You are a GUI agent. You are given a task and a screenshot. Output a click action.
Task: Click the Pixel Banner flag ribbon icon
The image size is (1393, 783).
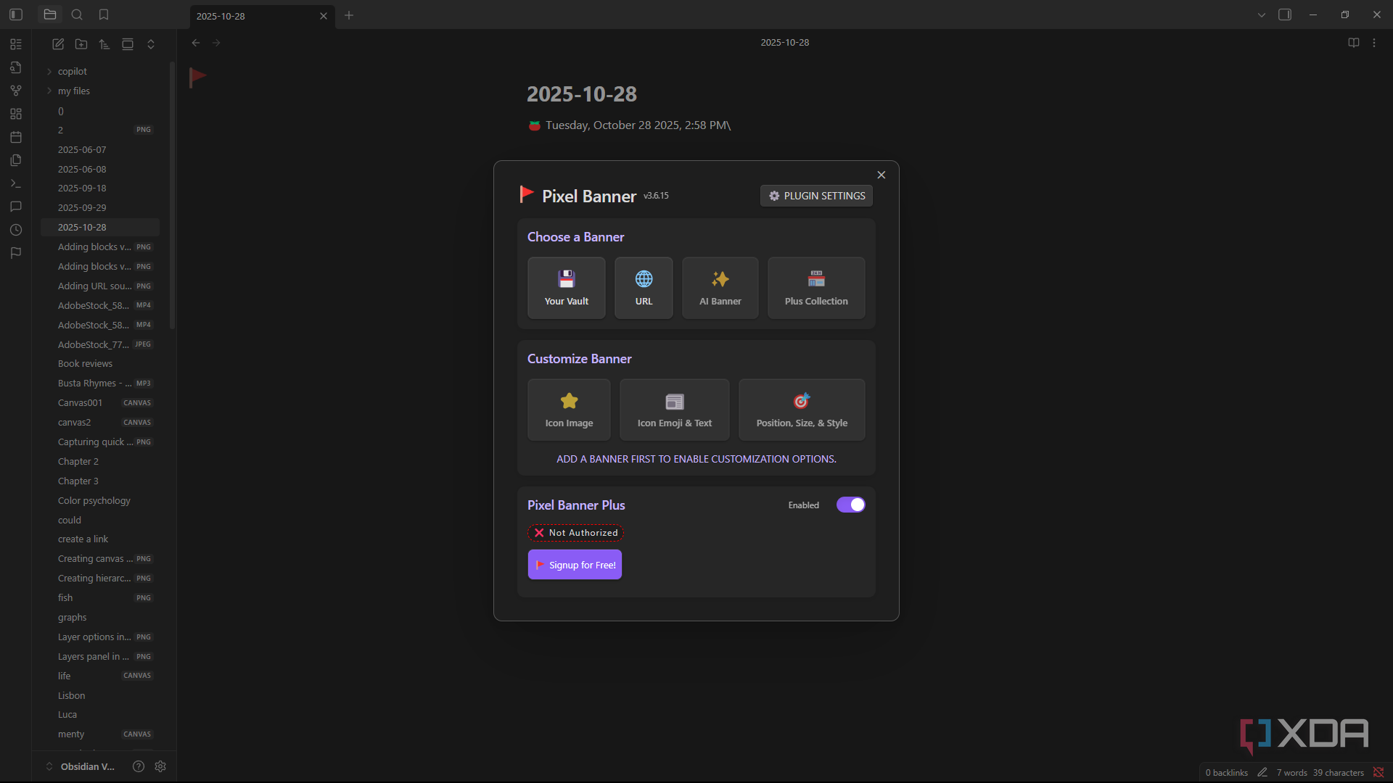pos(16,253)
